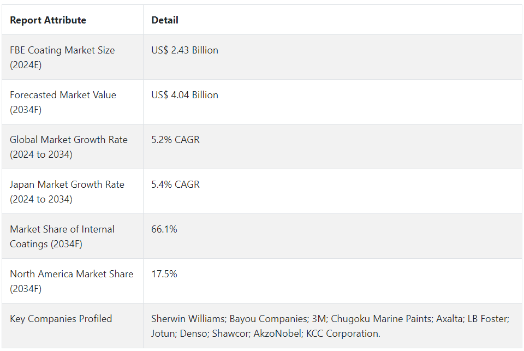524x351 pixels.
Task: Click the "5.4% CAGR" value
Action: click(175, 185)
